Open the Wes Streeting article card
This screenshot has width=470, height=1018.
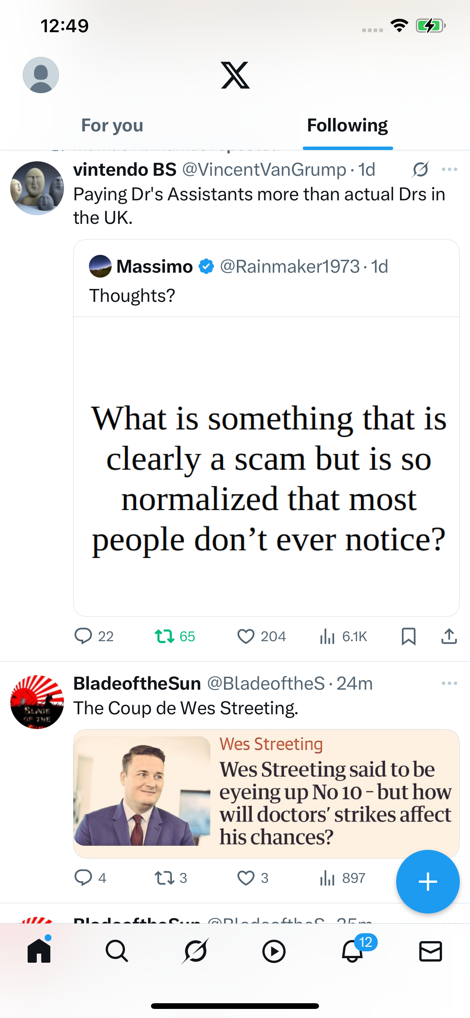click(x=266, y=793)
